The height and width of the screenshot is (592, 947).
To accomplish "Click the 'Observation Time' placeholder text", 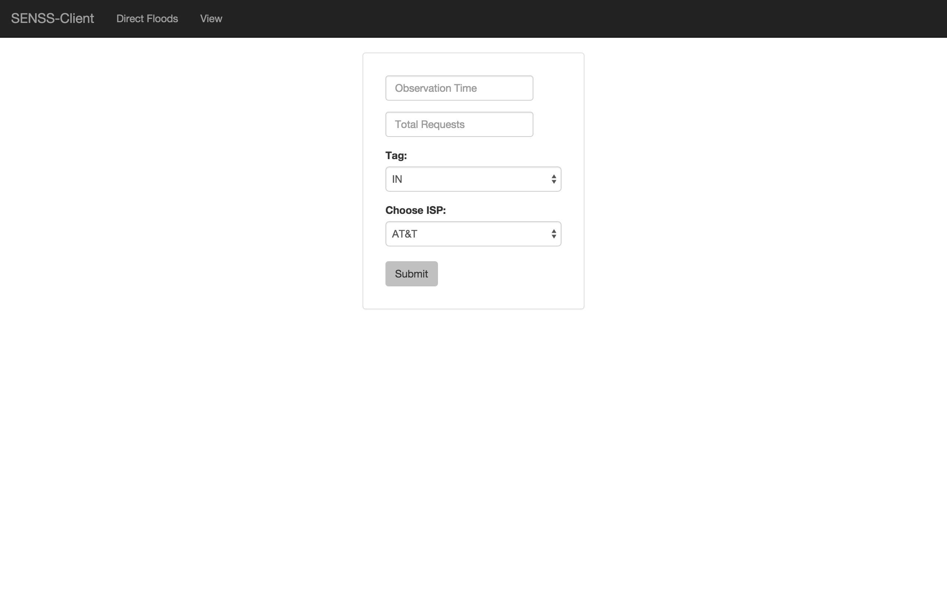I will [435, 88].
